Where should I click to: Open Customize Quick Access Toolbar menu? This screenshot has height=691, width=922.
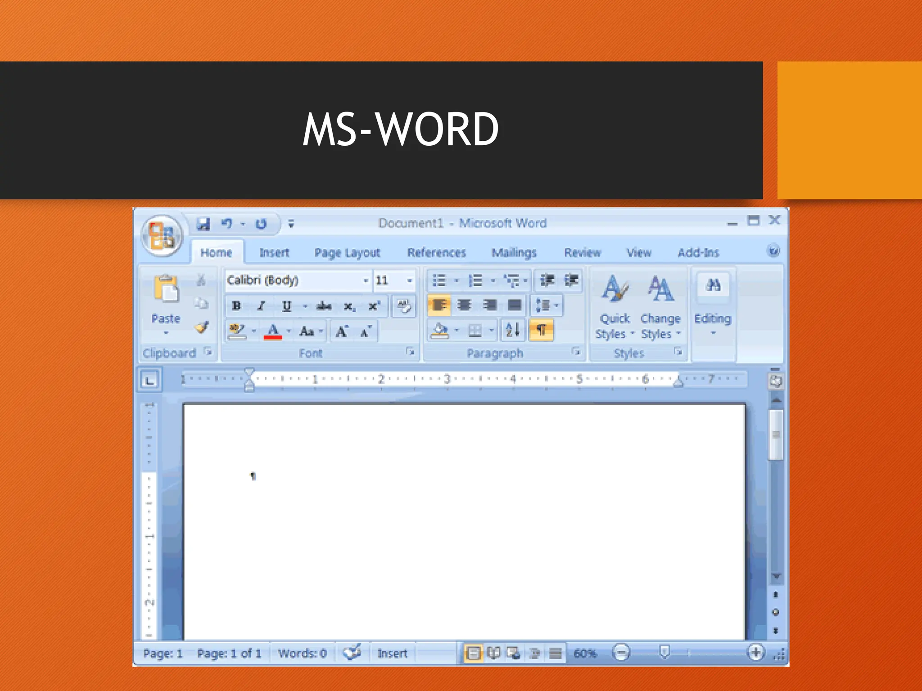291,224
